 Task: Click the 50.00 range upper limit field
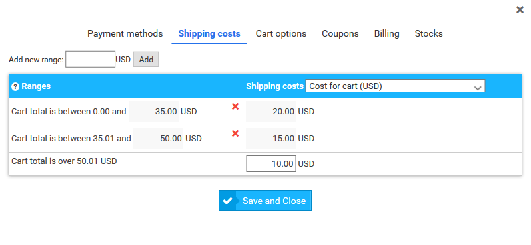pyautogui.click(x=158, y=139)
